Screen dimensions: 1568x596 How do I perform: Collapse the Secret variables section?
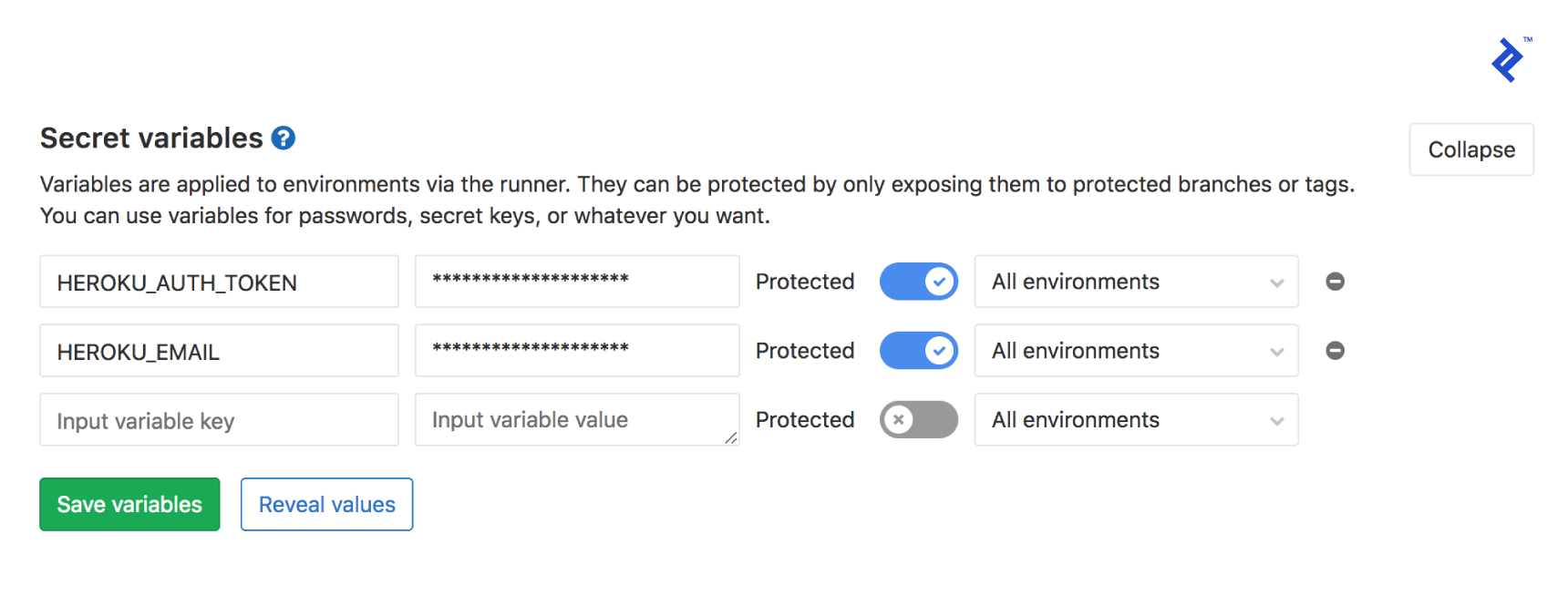point(1470,149)
